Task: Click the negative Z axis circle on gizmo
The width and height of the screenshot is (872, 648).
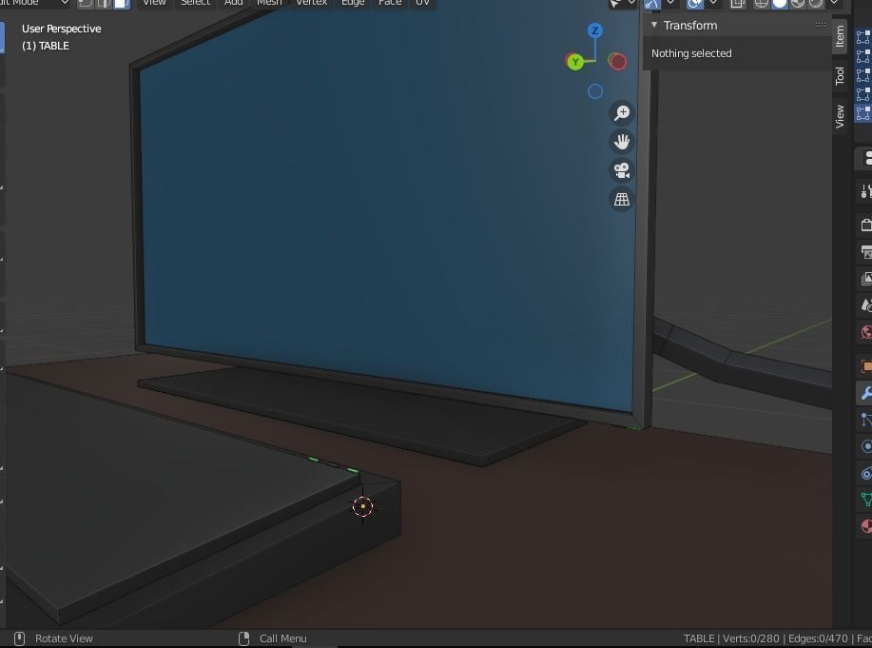Action: pos(595,91)
